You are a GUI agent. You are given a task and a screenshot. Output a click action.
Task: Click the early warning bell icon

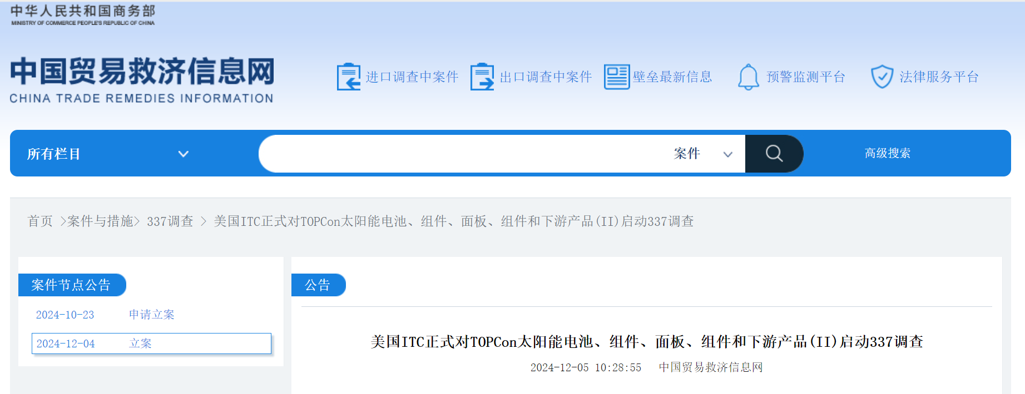coord(748,77)
